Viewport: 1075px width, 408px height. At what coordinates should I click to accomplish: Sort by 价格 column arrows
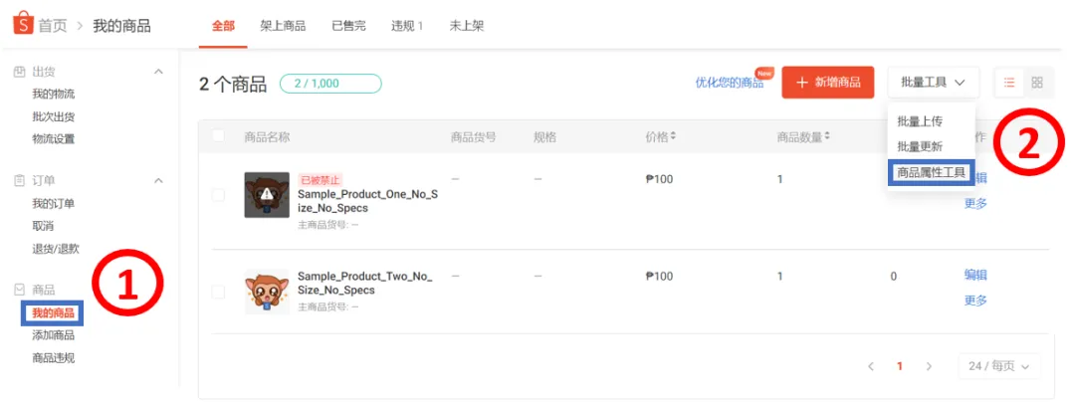[673, 136]
